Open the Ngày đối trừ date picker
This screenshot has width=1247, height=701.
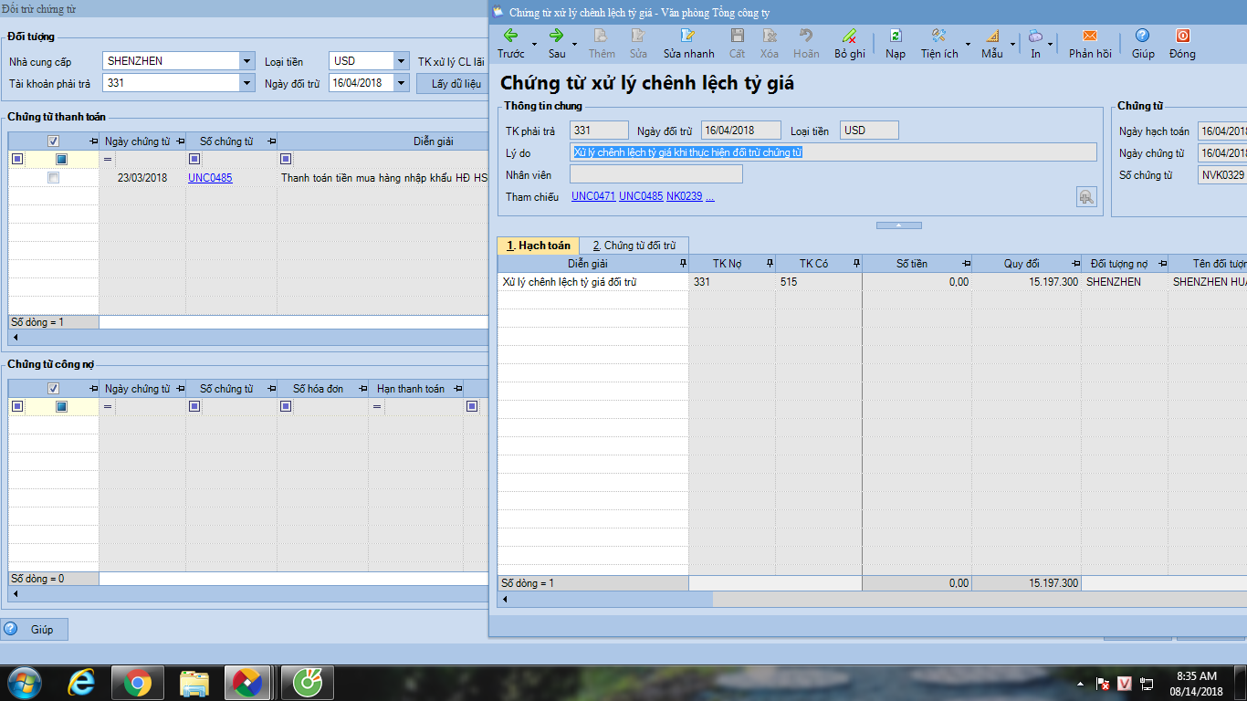click(402, 83)
